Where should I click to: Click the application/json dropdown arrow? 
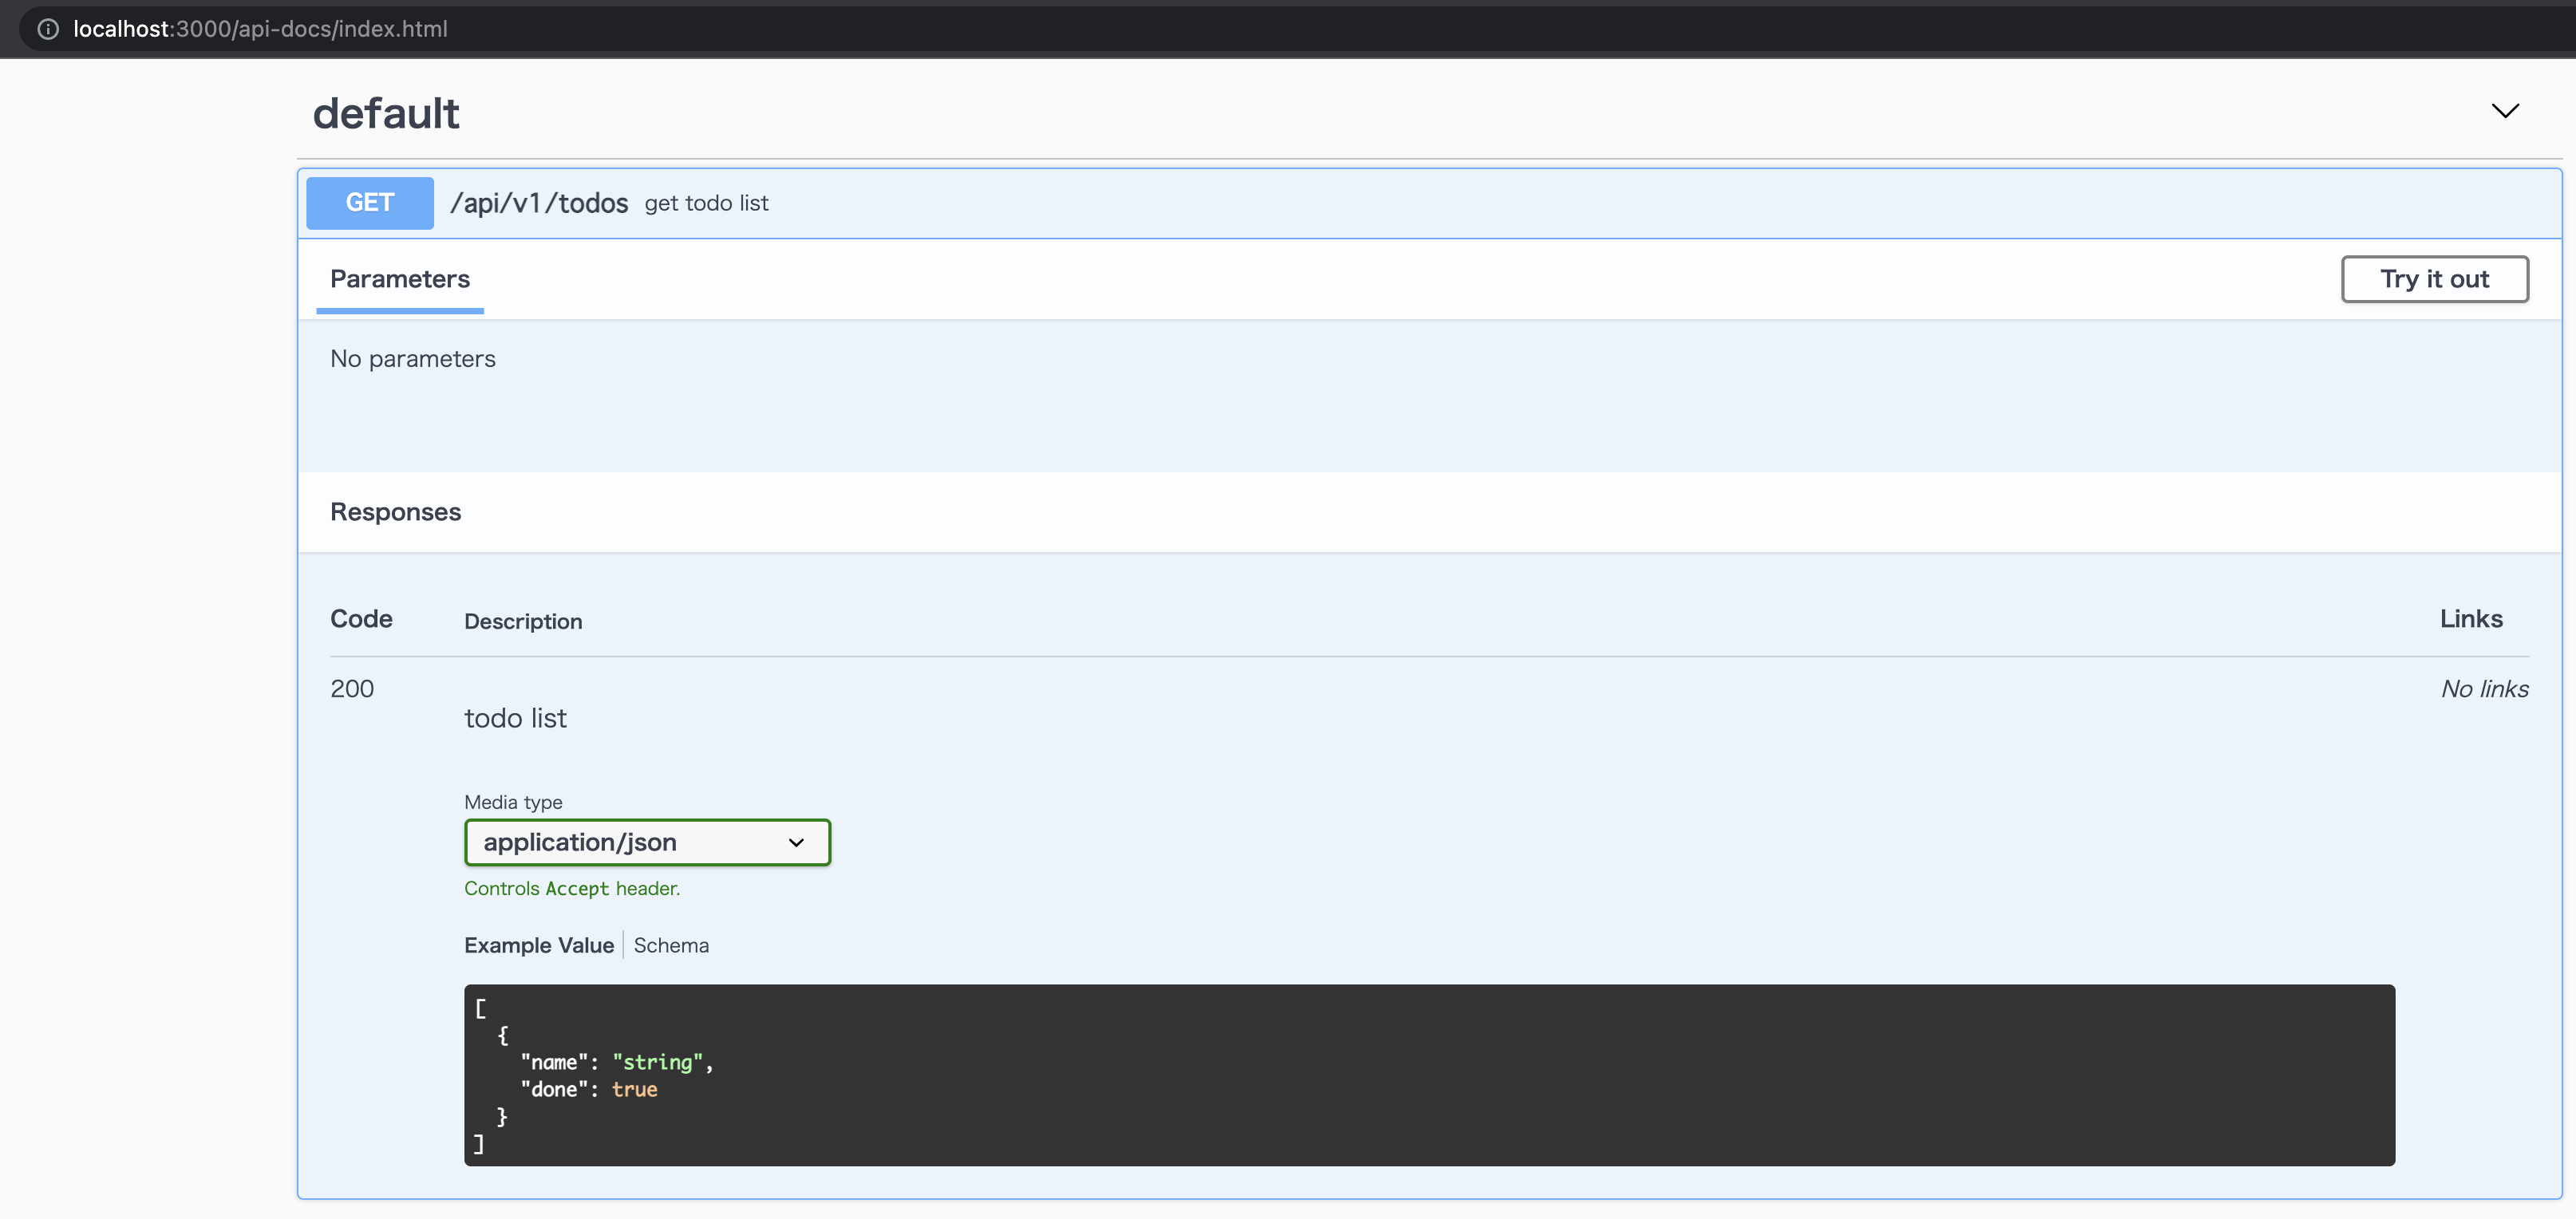pyautogui.click(x=796, y=843)
